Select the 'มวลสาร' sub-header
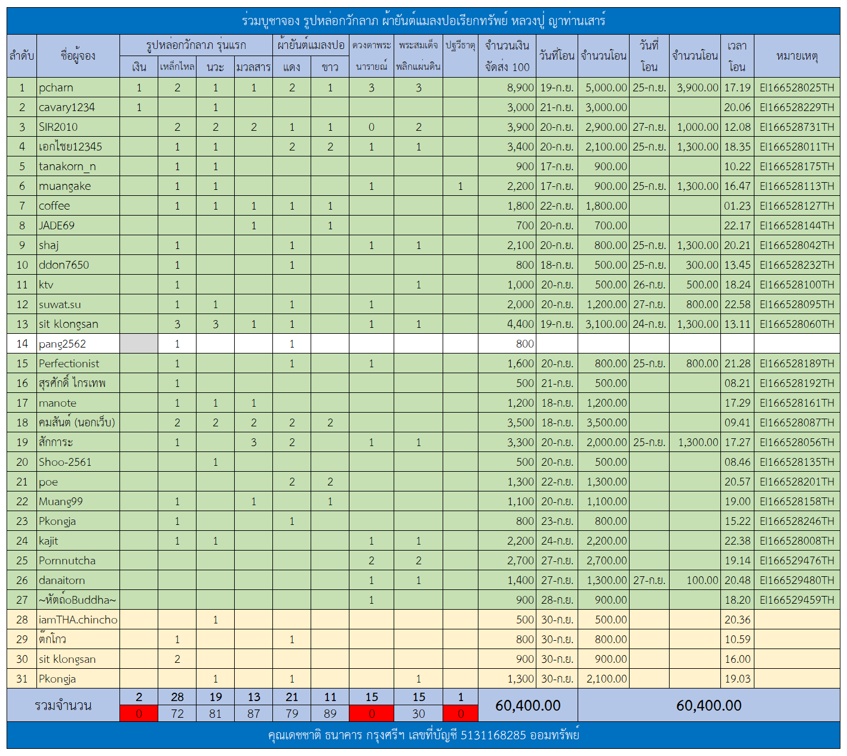This screenshot has width=847, height=756. [254, 67]
